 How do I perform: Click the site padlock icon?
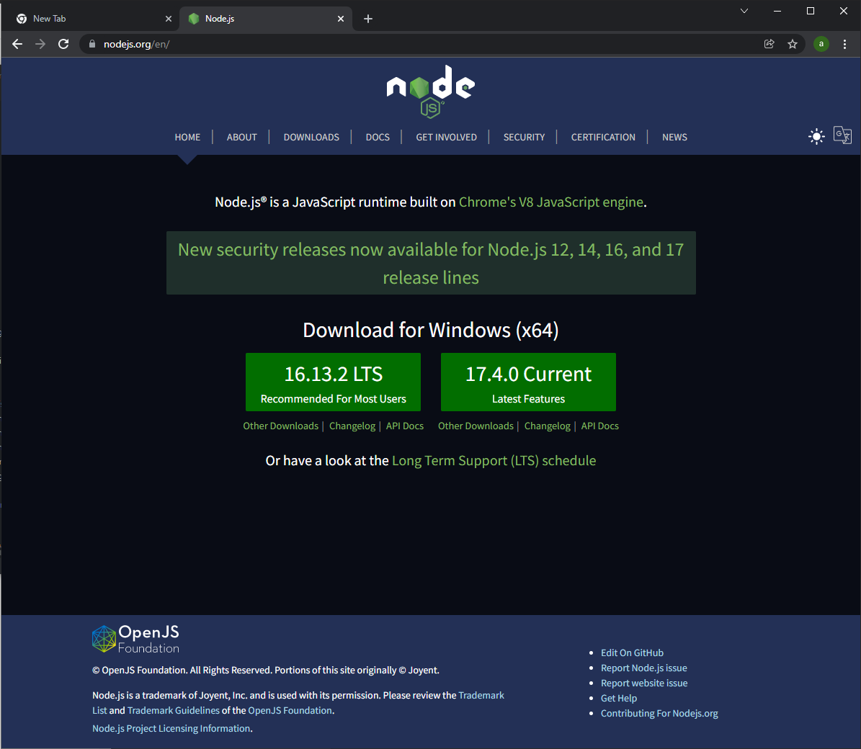[x=92, y=44]
